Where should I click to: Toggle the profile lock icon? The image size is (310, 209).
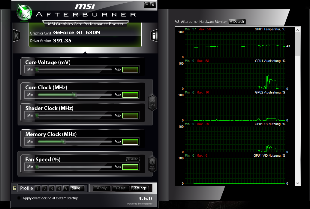click(14, 188)
